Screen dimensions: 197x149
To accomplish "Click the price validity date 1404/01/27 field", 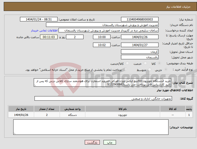I will coord(139,45).
